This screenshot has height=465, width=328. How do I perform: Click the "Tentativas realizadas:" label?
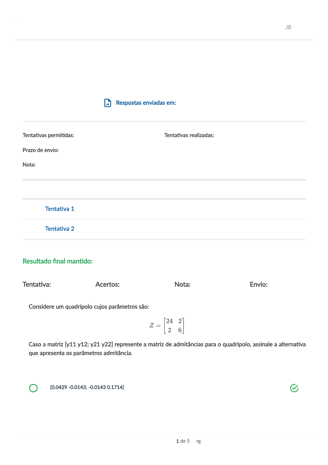point(189,135)
